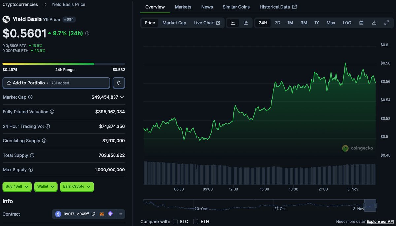
Task: Click the price alert bell icon
Action: coord(119,83)
